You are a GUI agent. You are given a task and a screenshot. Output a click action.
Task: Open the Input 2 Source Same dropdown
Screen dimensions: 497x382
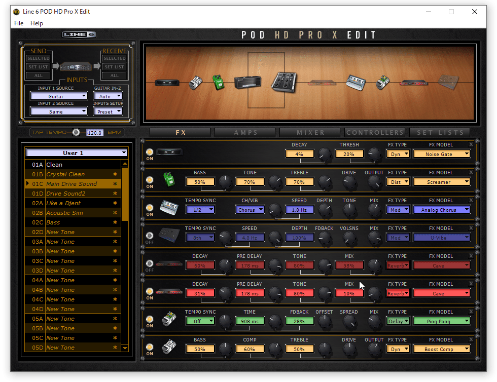pyautogui.click(x=59, y=111)
